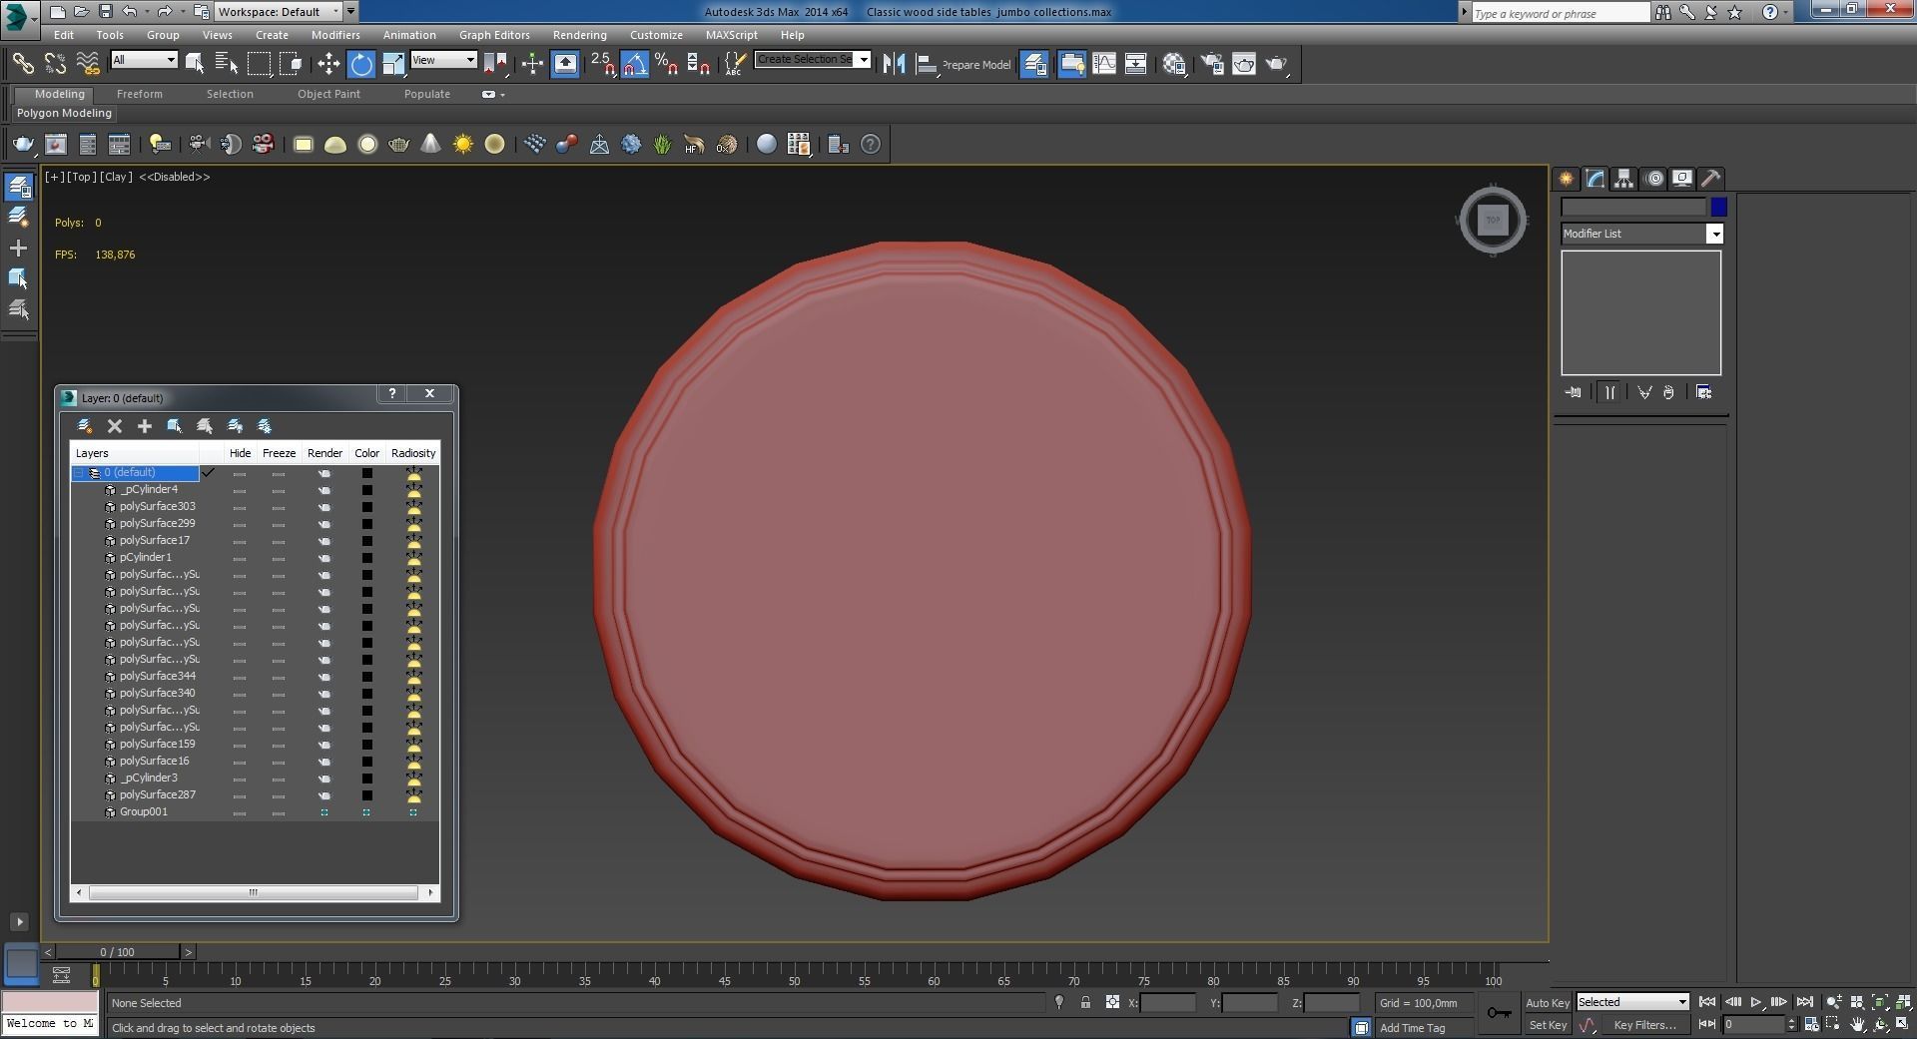Toggle the Window/Crossing selection mode
The width and height of the screenshot is (1917, 1039).
point(291,64)
